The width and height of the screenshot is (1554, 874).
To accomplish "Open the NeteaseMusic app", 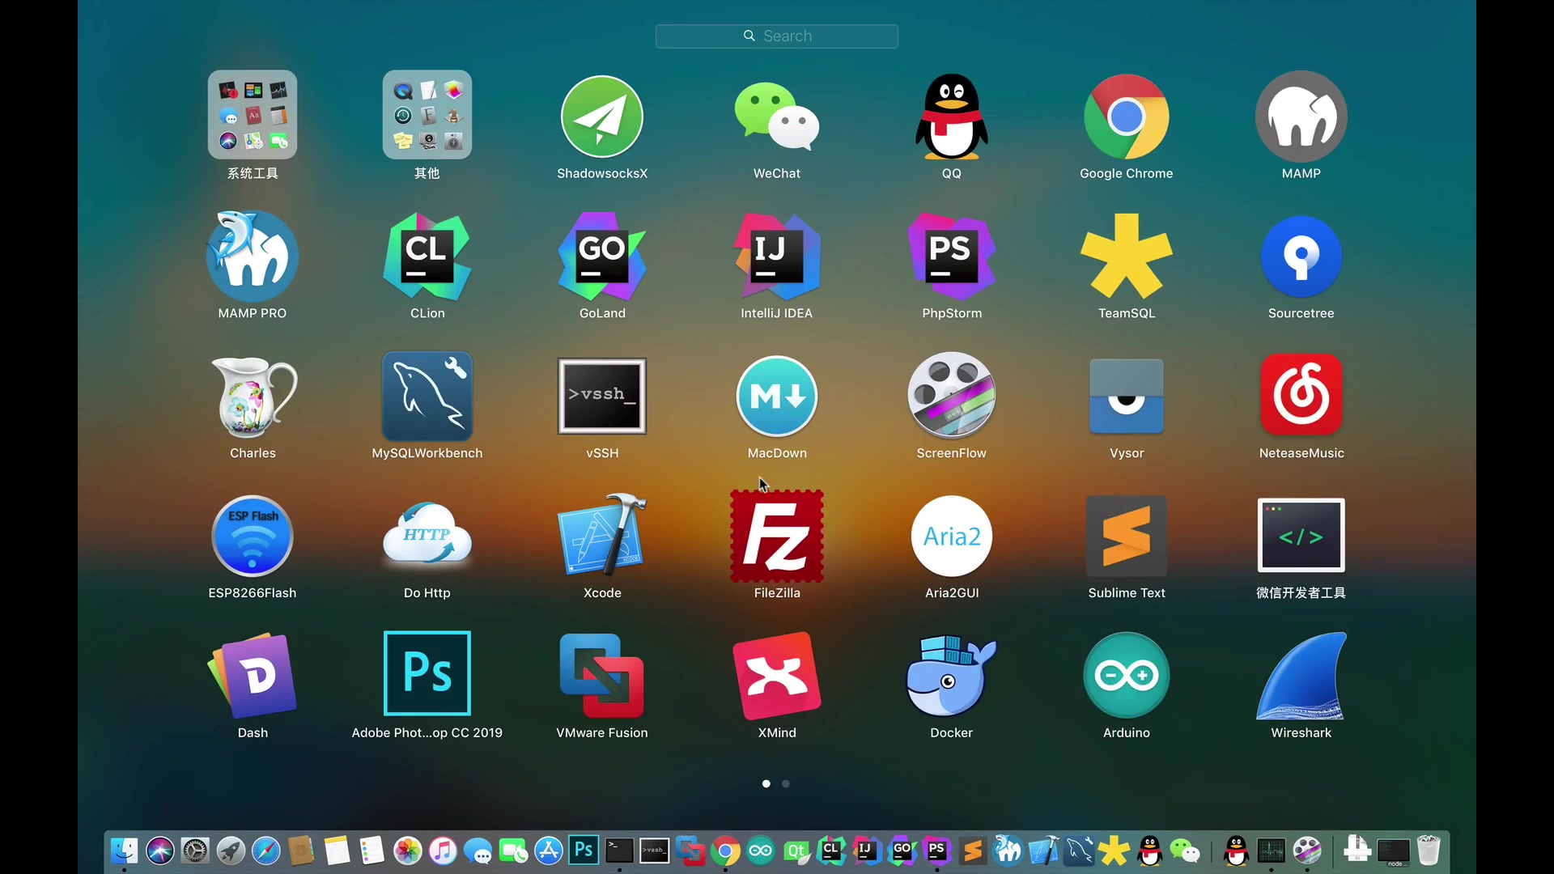I will coord(1301,397).
